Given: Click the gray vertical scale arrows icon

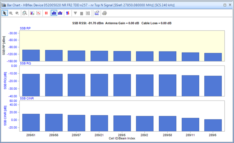Looking at the screenshot, I should (x=88, y=13).
